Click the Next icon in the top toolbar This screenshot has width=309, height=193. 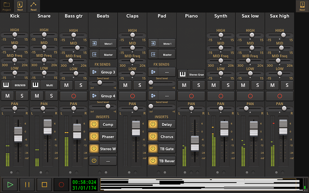point(20,6)
